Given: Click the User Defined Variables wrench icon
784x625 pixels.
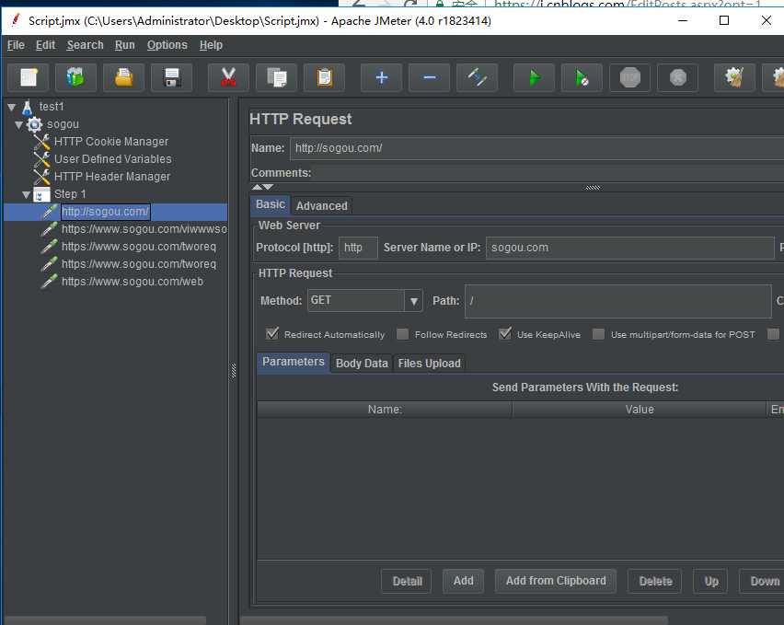Looking at the screenshot, I should pyautogui.click(x=42, y=159).
